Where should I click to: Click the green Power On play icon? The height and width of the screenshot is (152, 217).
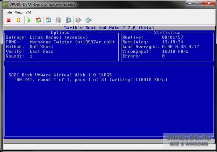(x=29, y=20)
